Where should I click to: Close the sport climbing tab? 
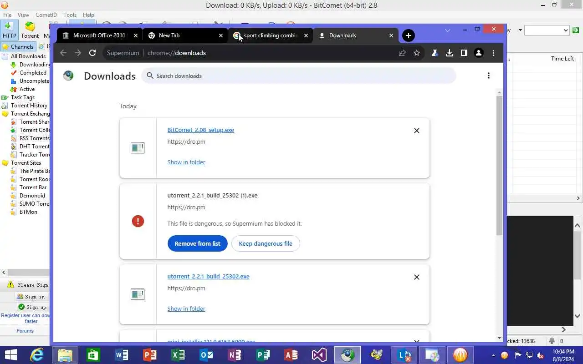[306, 35]
